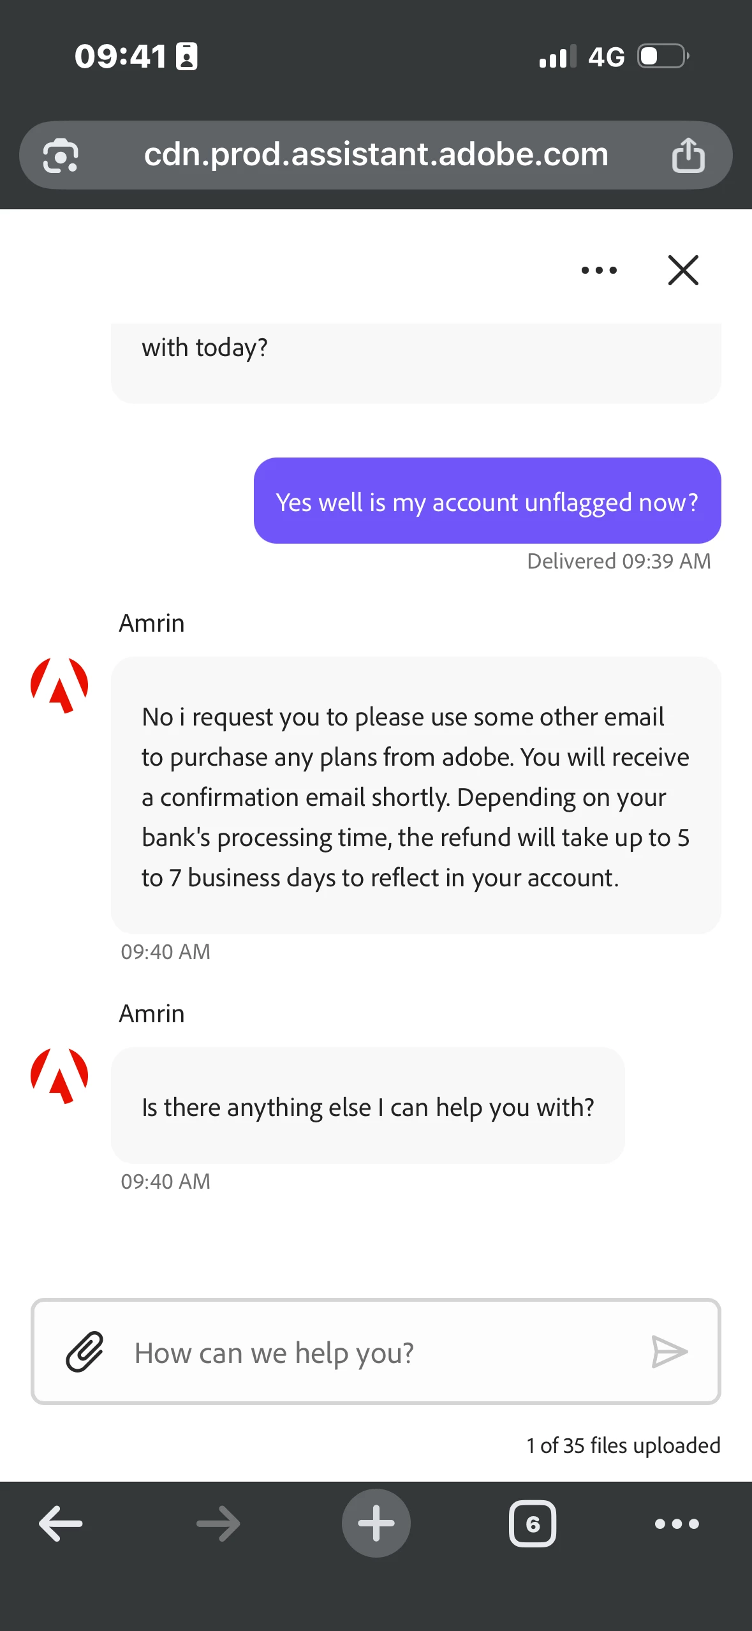This screenshot has width=752, height=1631.
Task: Tap the cdn.prod.assistant.adobe.com address bar
Action: tap(376, 155)
